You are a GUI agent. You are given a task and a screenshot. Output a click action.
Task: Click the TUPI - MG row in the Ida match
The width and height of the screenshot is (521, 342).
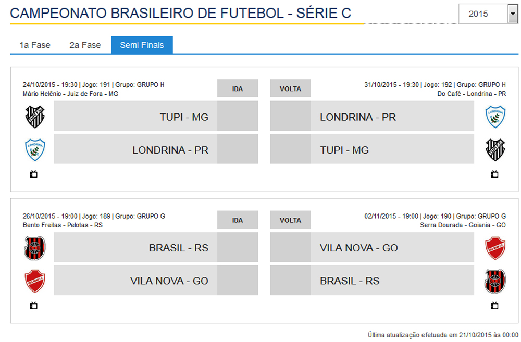point(156,117)
